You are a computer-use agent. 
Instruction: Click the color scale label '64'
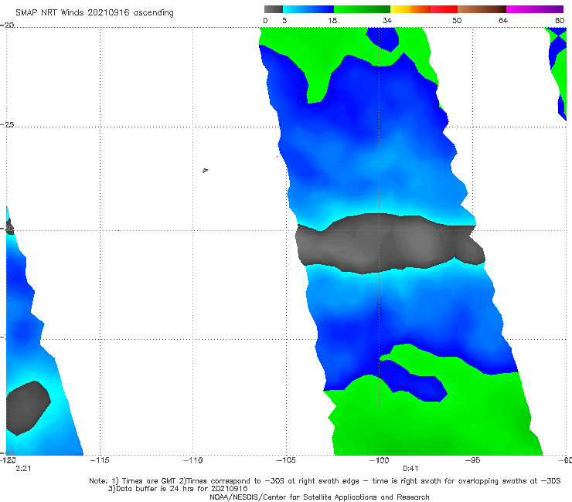(503, 20)
